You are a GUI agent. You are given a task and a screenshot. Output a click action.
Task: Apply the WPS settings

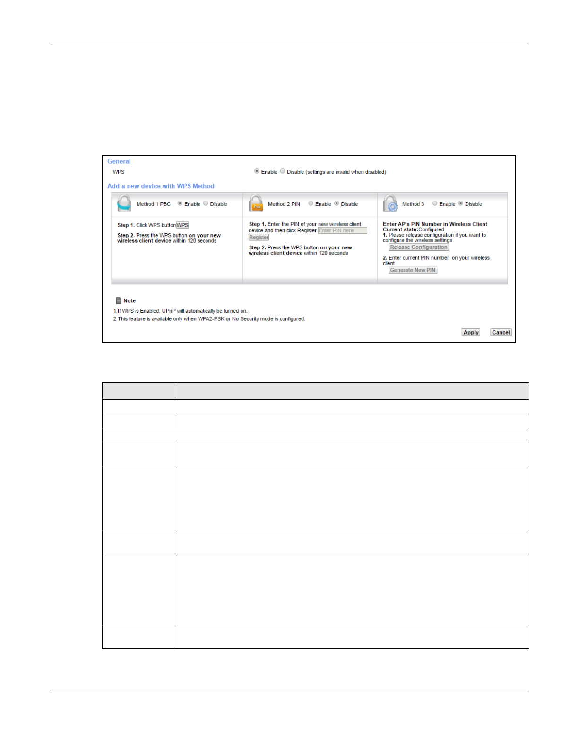471,333
